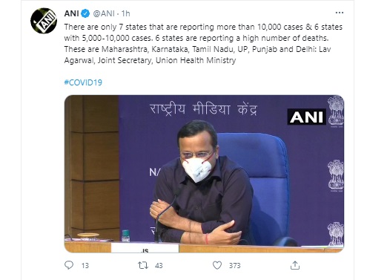367x280 pixels.
Task: Click the Hindi banner text in image
Action: click(203, 109)
